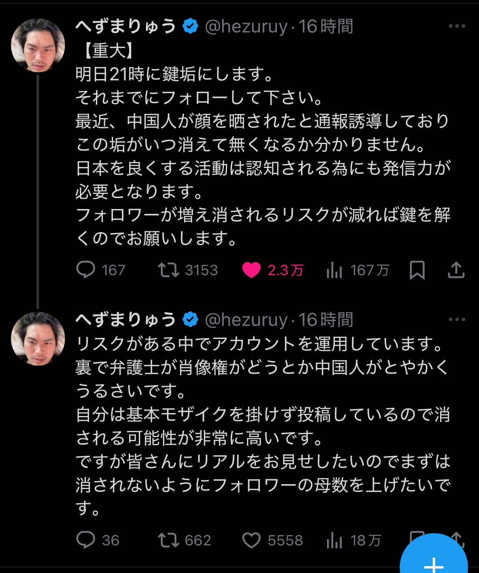Repost the first post with 3153 reposts
Image resolution: width=479 pixels, height=573 pixels.
tap(169, 270)
